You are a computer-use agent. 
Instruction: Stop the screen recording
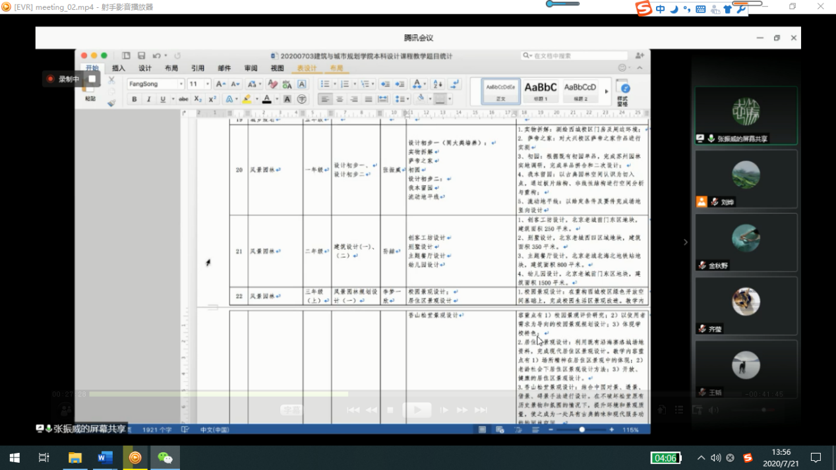coord(92,79)
